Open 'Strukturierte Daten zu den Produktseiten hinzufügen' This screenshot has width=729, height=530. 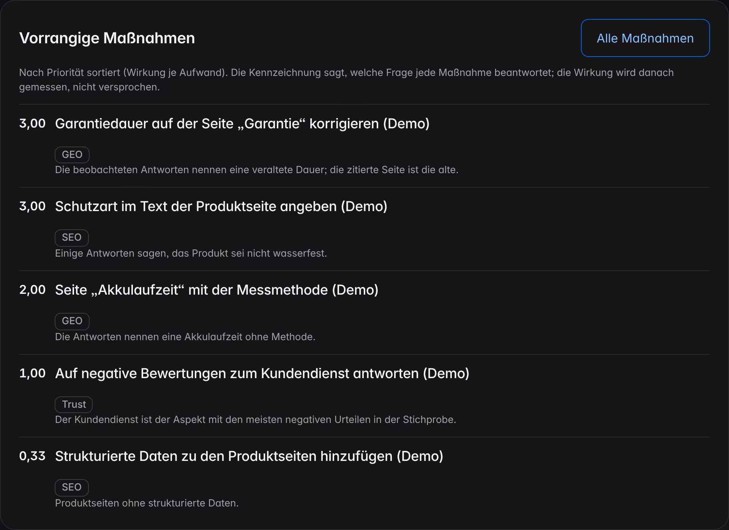249,456
